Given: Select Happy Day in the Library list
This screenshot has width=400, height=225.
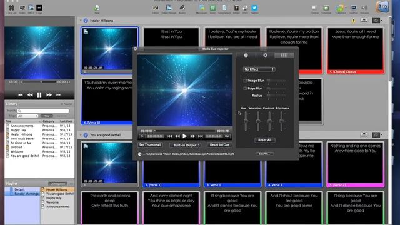Looking at the screenshot, I should tap(18, 130).
